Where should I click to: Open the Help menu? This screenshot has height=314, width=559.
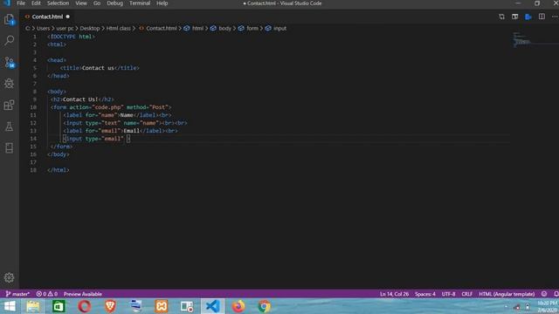coord(162,3)
